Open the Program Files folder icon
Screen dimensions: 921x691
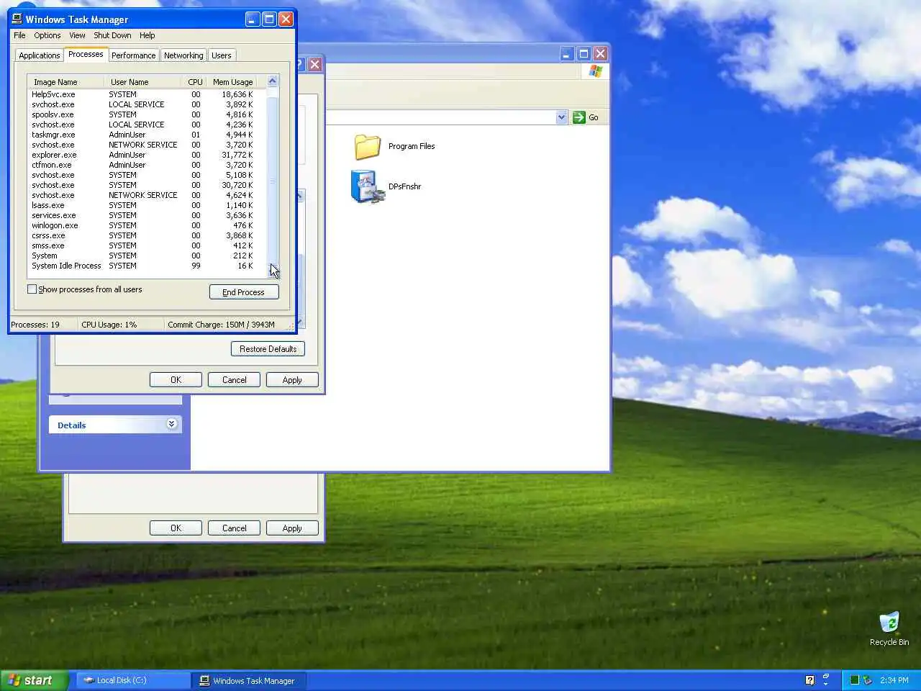pos(367,146)
